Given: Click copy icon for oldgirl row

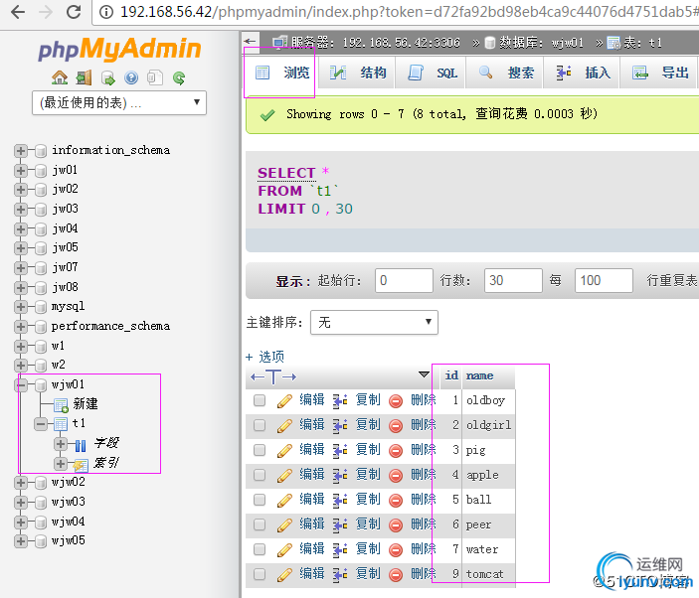Looking at the screenshot, I should pos(340,426).
